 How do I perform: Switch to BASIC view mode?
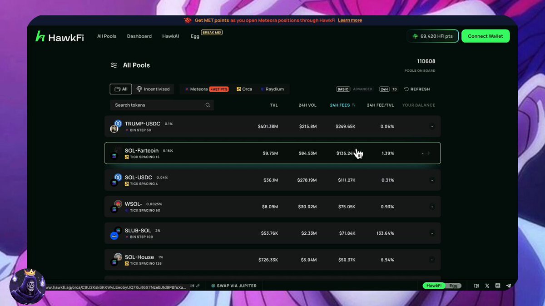click(x=343, y=89)
